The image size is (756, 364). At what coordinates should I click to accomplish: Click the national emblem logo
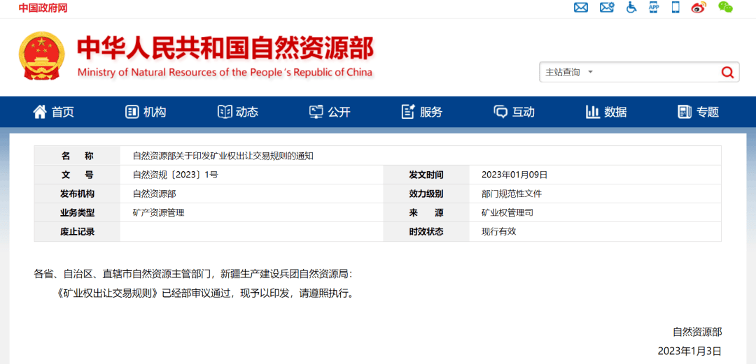coord(41,57)
